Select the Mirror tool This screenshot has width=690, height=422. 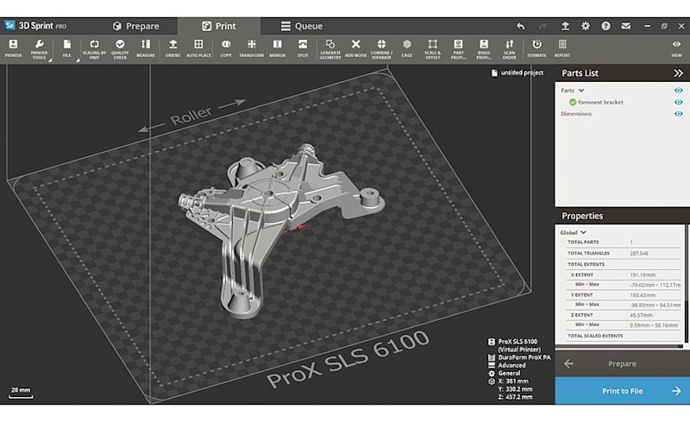coord(277,48)
